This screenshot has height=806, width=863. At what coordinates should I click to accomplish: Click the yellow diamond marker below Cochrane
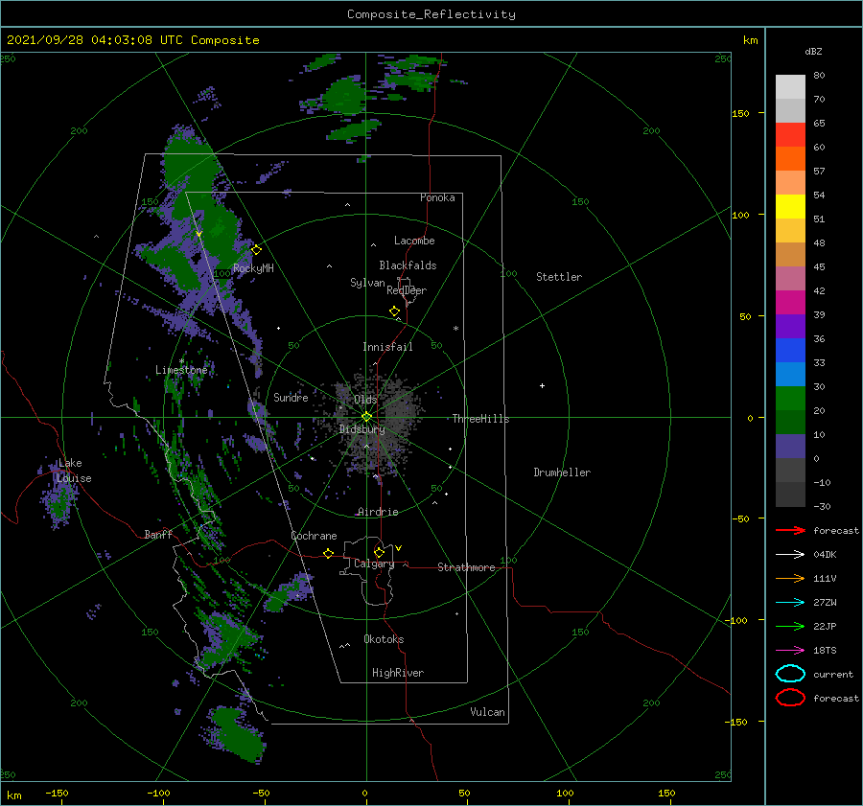pyautogui.click(x=329, y=553)
